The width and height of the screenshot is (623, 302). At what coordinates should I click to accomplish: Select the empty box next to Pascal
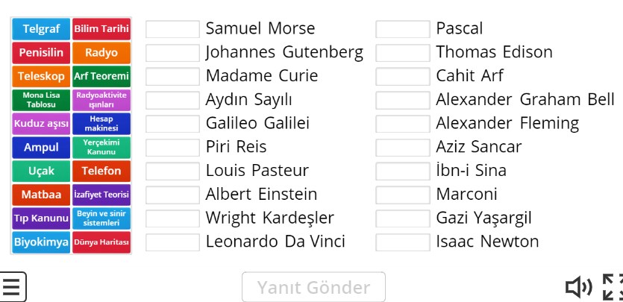tap(403, 29)
